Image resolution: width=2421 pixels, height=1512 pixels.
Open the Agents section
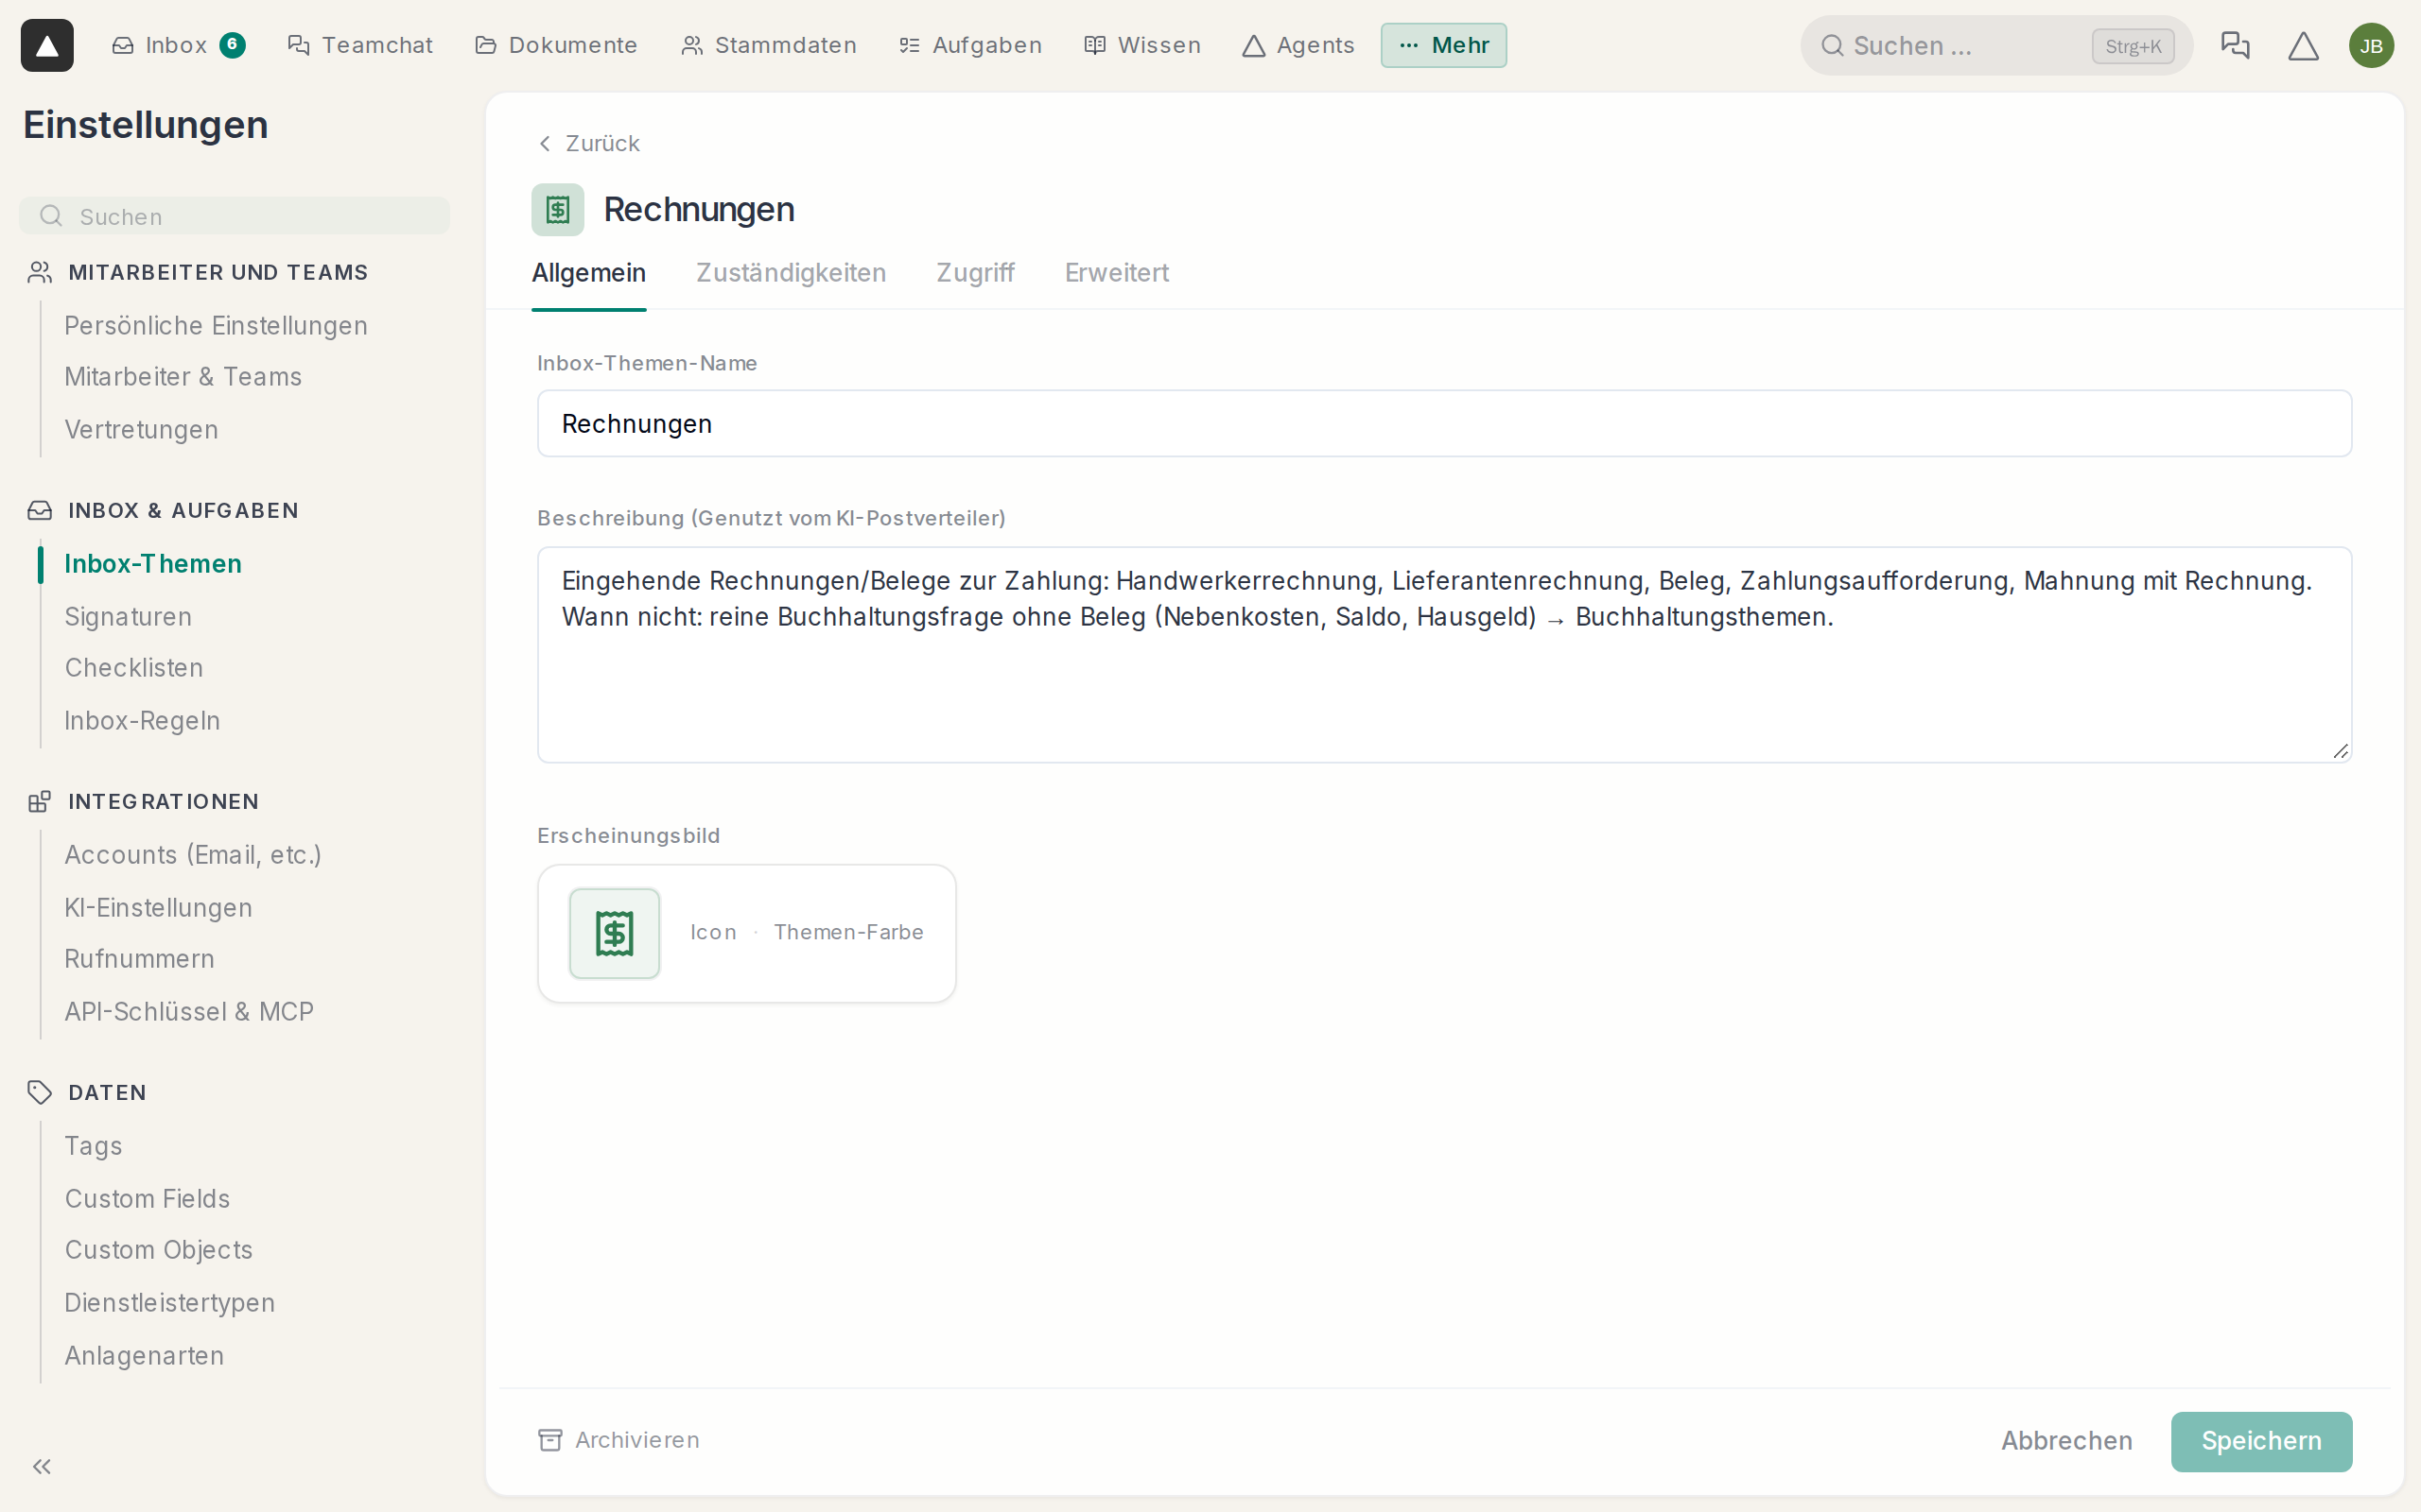click(1298, 45)
